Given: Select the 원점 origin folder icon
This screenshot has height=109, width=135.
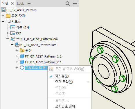Looking at the screenshot, I should (x=22, y=50).
